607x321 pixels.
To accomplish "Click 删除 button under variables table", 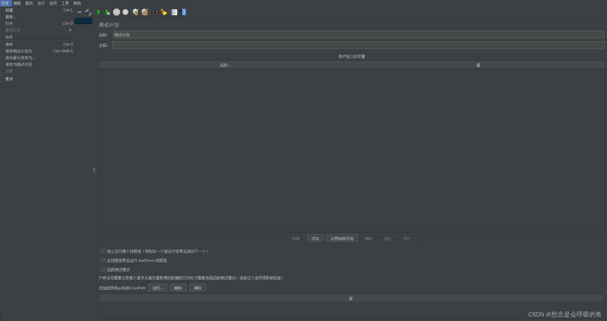I will pyautogui.click(x=369, y=239).
